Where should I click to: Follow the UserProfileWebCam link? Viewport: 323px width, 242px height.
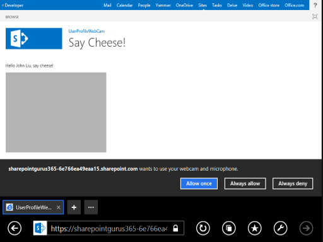[86, 31]
